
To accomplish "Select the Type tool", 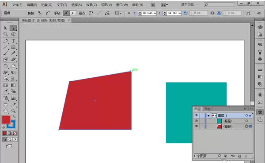I will click(x=13, y=41).
